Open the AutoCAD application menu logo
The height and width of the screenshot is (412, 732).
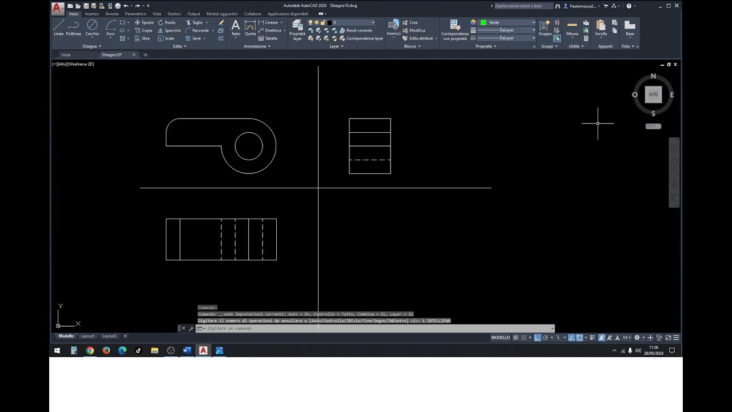[x=57, y=7]
